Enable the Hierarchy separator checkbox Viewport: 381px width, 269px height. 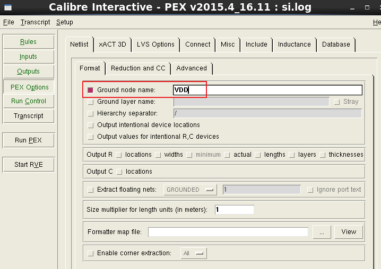(x=90, y=113)
